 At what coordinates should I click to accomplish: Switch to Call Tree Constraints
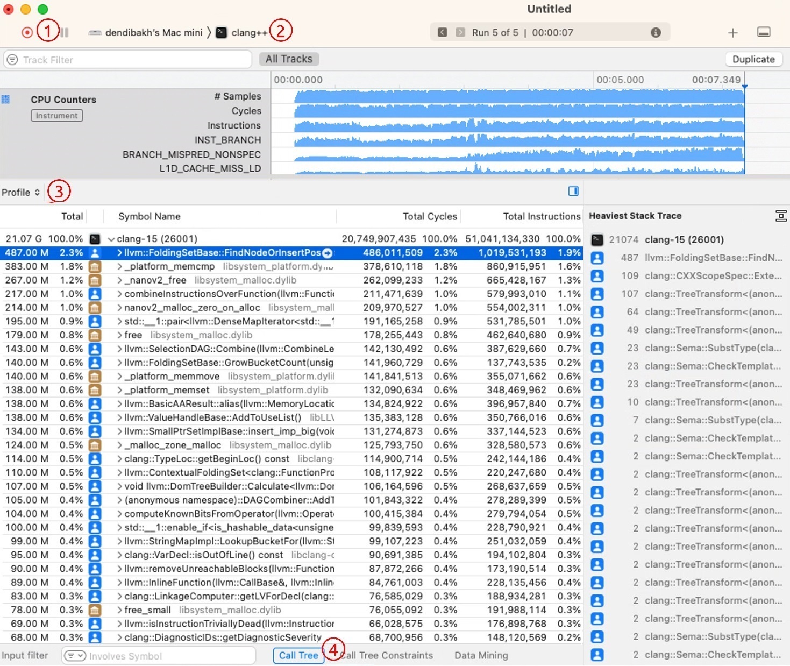point(386,655)
